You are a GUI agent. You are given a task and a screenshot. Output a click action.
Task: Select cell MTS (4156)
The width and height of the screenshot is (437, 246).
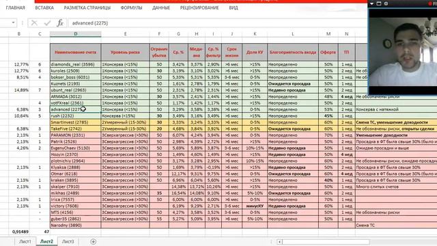[76, 213]
